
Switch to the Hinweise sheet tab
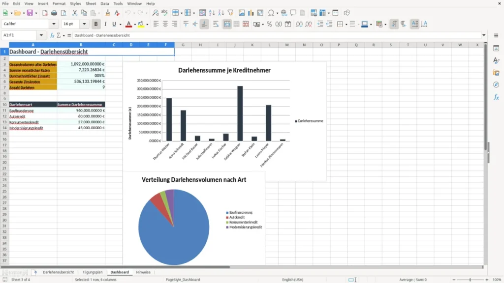tap(143, 272)
